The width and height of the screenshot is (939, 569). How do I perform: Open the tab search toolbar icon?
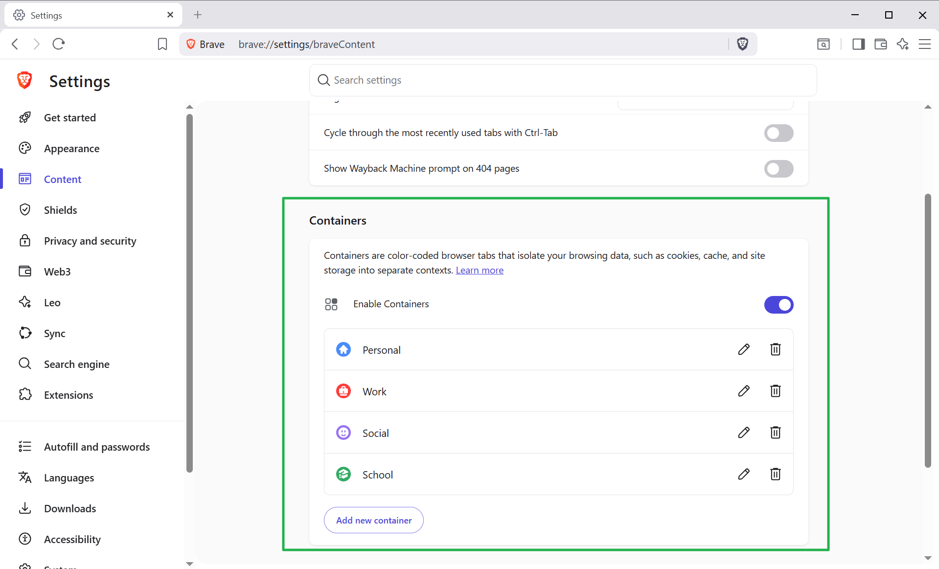tap(824, 44)
